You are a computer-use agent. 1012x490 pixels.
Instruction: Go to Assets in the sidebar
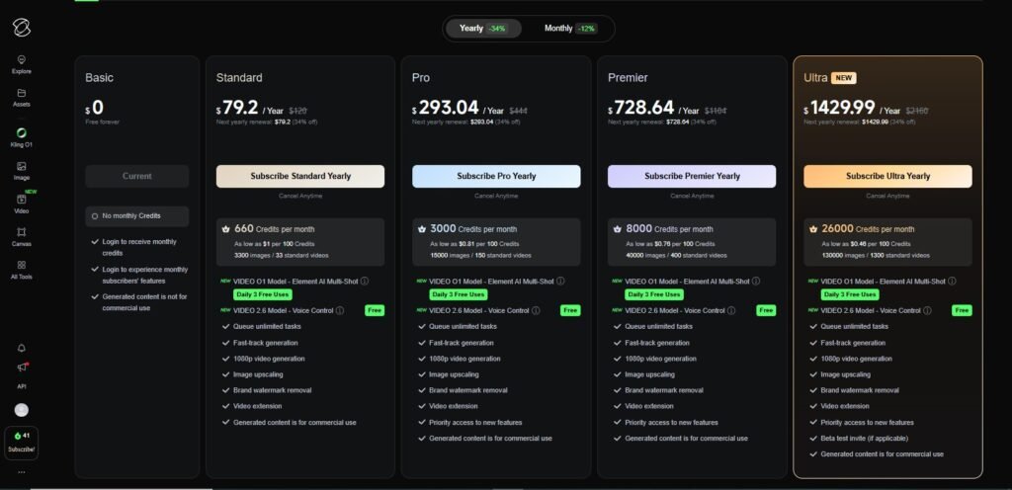[x=21, y=96]
